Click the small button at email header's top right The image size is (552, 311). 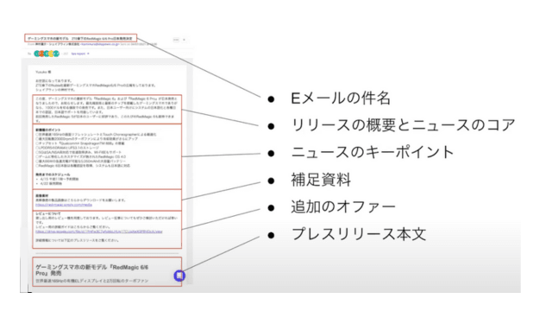click(x=176, y=40)
